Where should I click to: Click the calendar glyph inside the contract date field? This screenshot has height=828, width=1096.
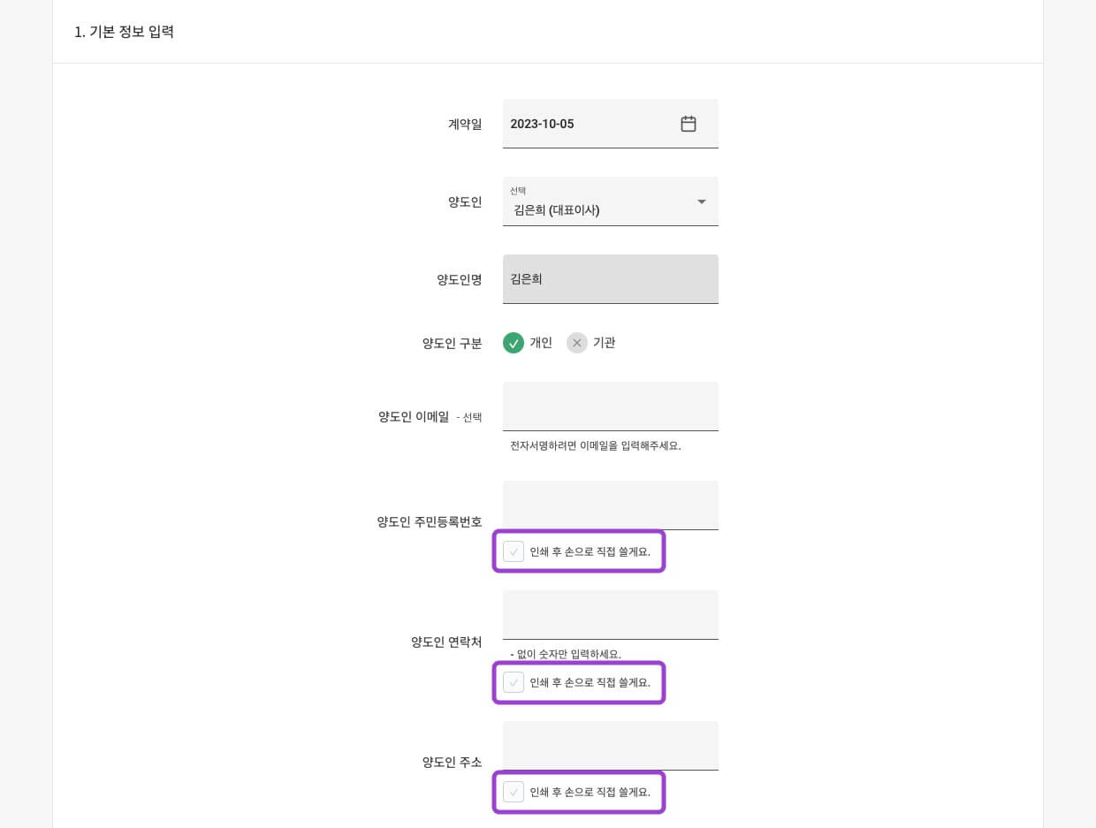[689, 124]
